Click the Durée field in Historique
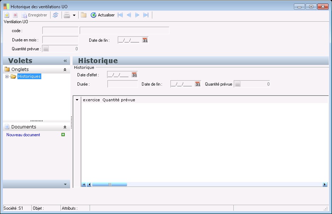The width and height of the screenshot is (332, 214). 123,84
